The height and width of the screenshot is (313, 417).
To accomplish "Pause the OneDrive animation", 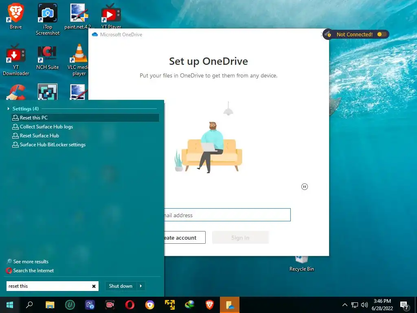I will [305, 187].
